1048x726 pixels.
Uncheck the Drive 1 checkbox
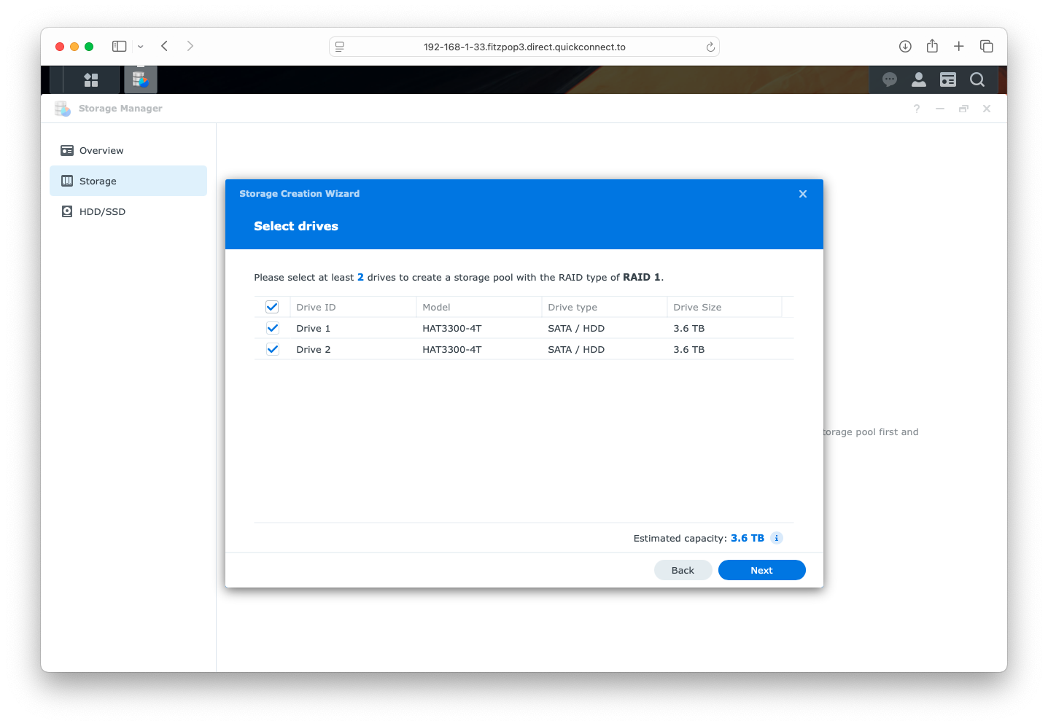273,328
